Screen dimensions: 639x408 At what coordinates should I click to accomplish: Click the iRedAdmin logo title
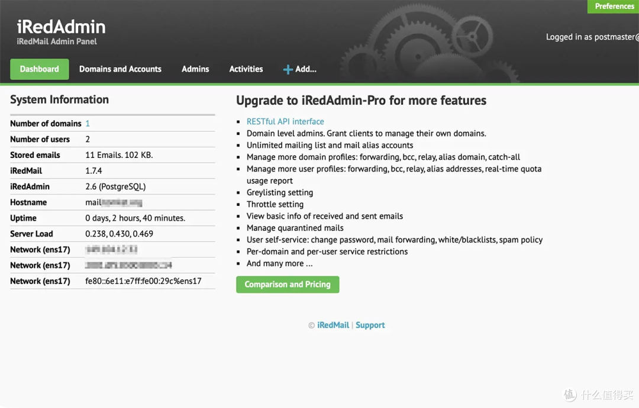(61, 27)
